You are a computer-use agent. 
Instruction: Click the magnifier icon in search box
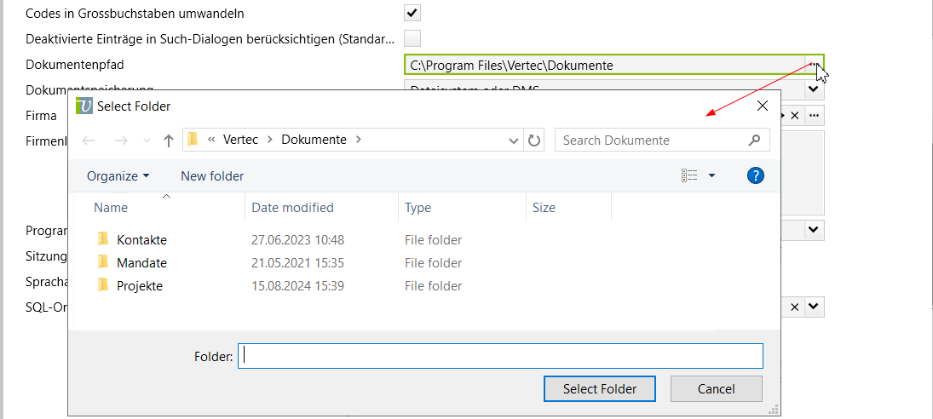click(x=754, y=141)
